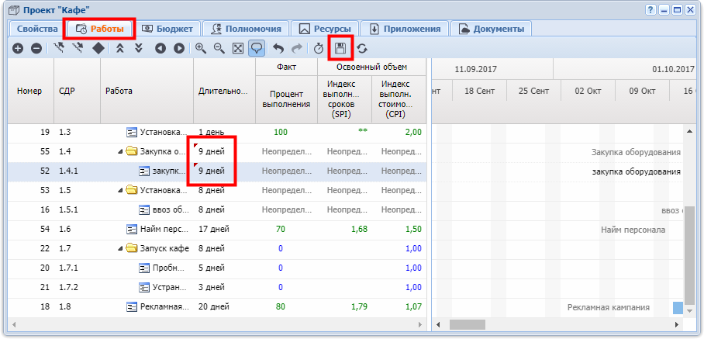Click the Рекламная кампания blue Gantt bar

pyautogui.click(x=678, y=308)
